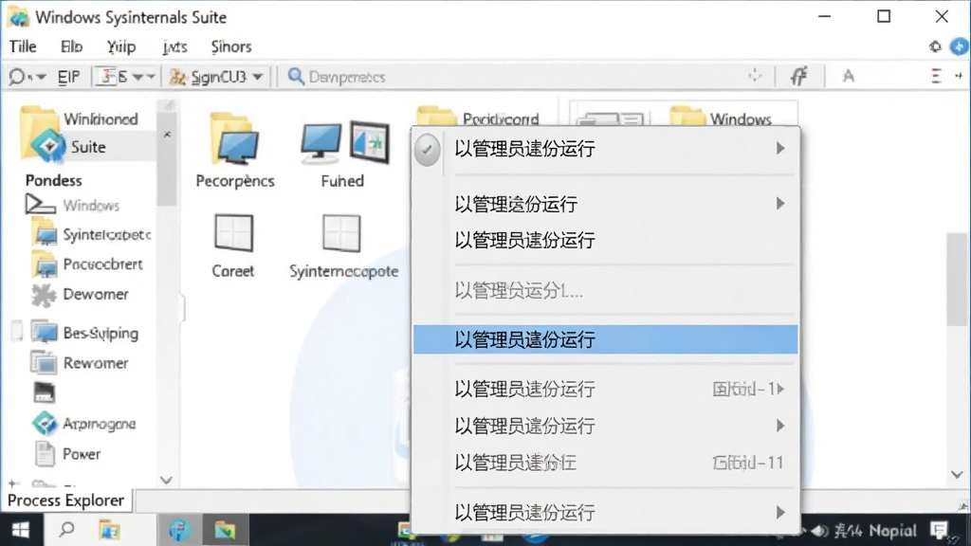Expand the first context menu submenu arrow
This screenshot has height=546, width=971.
coord(780,149)
